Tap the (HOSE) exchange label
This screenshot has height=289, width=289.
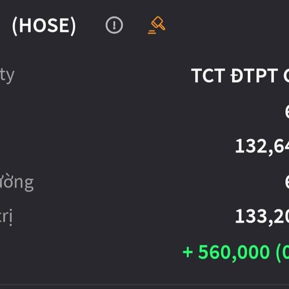44,25
